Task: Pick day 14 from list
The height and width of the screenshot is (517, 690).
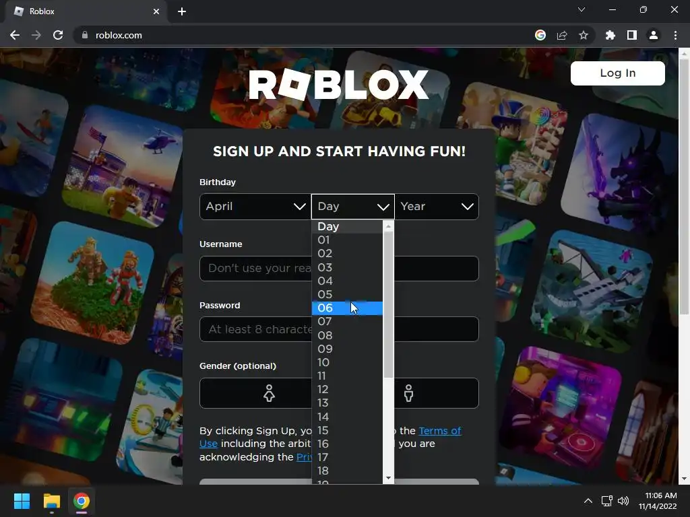Action: (347, 417)
